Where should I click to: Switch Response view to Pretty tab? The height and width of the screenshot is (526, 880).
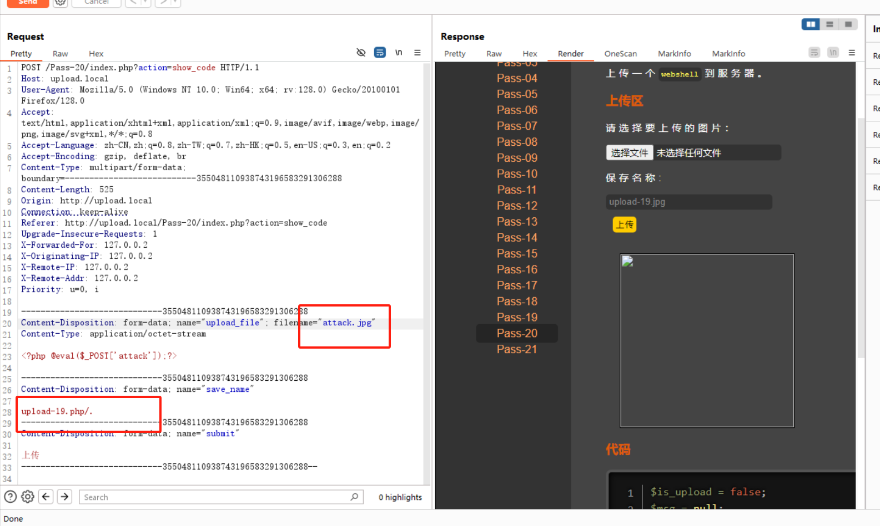pyautogui.click(x=455, y=54)
